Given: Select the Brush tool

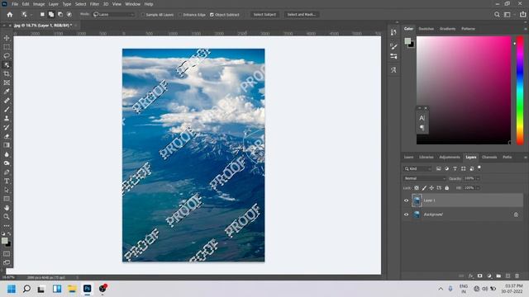Looking at the screenshot, I should tap(7, 110).
